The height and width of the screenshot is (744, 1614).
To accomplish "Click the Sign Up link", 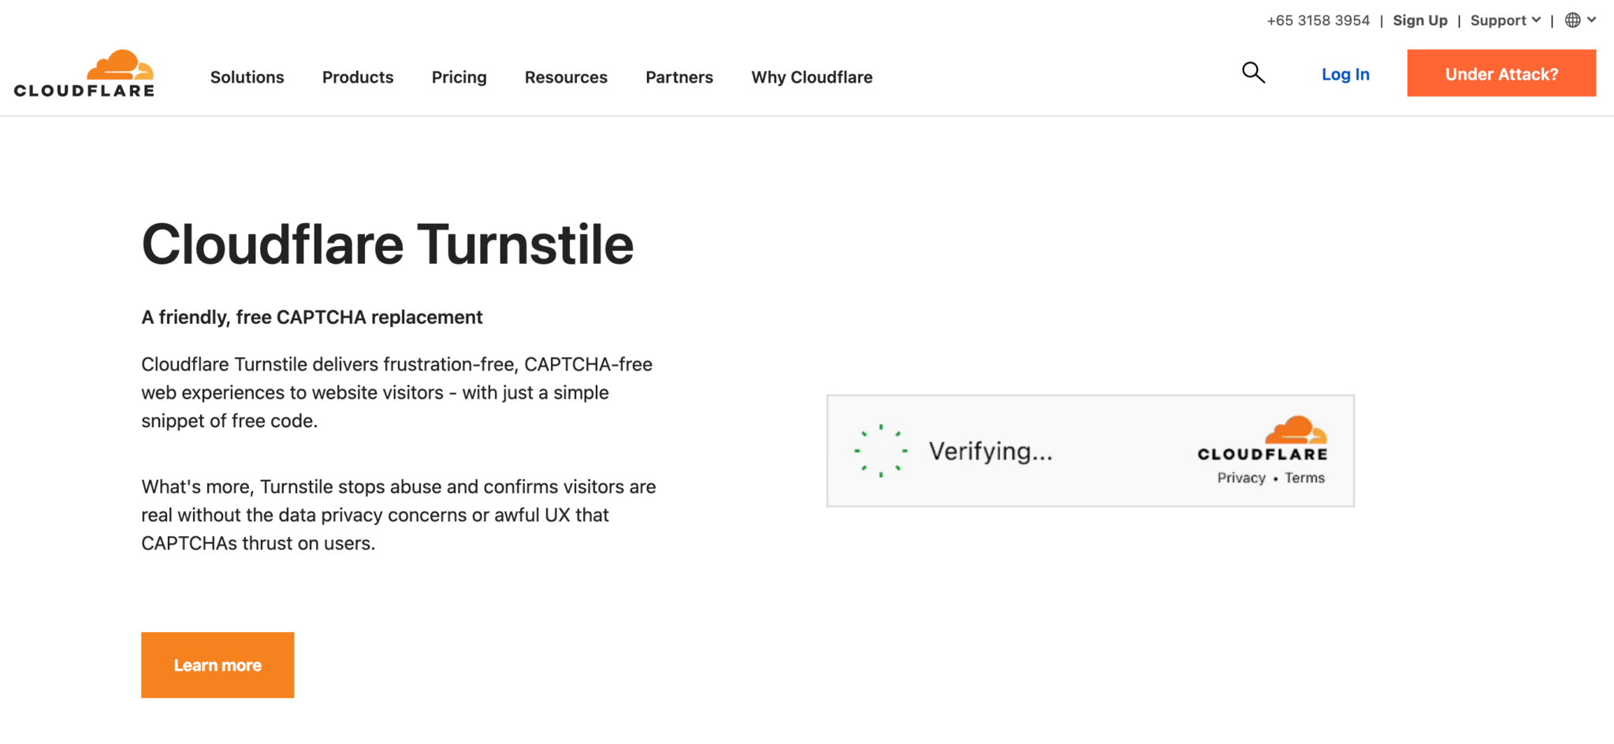I will [x=1420, y=20].
